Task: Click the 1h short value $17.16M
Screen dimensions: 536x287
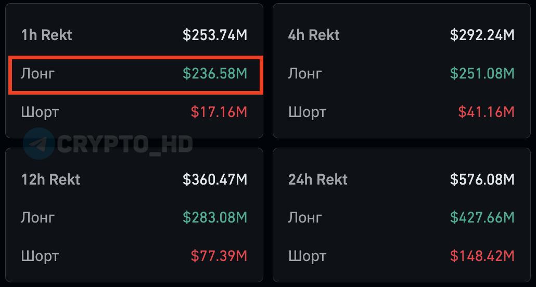Action: tap(219, 112)
